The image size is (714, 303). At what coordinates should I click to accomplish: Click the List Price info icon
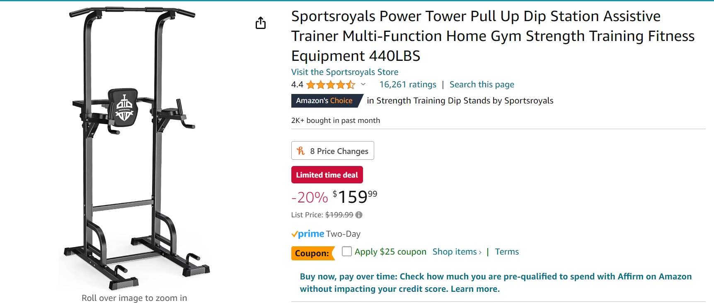click(x=359, y=215)
